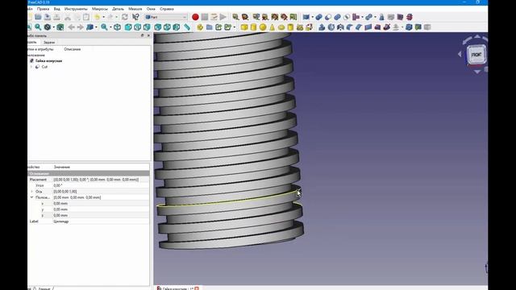Fit selection with the magnifier icon
Image resolution: width=516 pixels, height=290 pixels.
tap(38, 27)
